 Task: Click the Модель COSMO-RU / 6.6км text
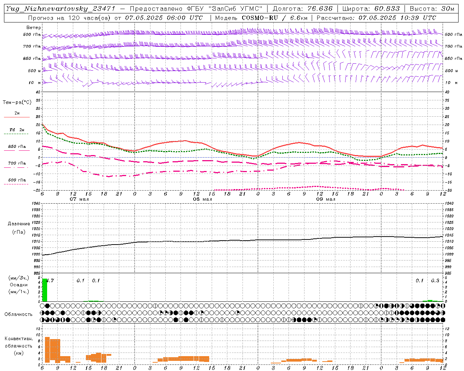261,18
